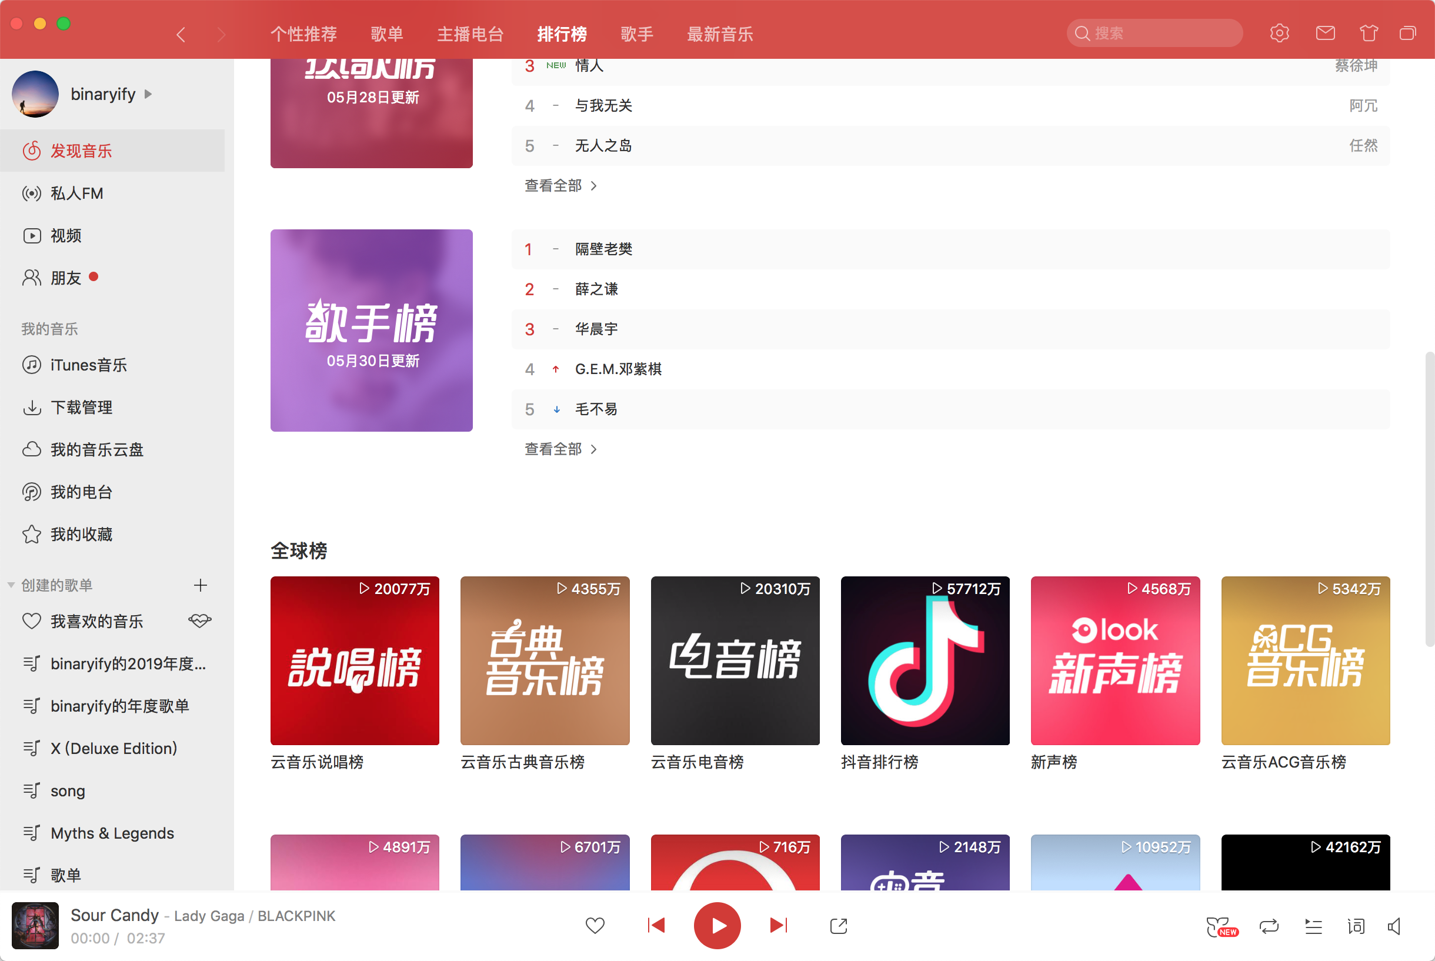Screen dimensions: 1435x961
Task: Open the 视频 section in sidebar
Action: 66,235
